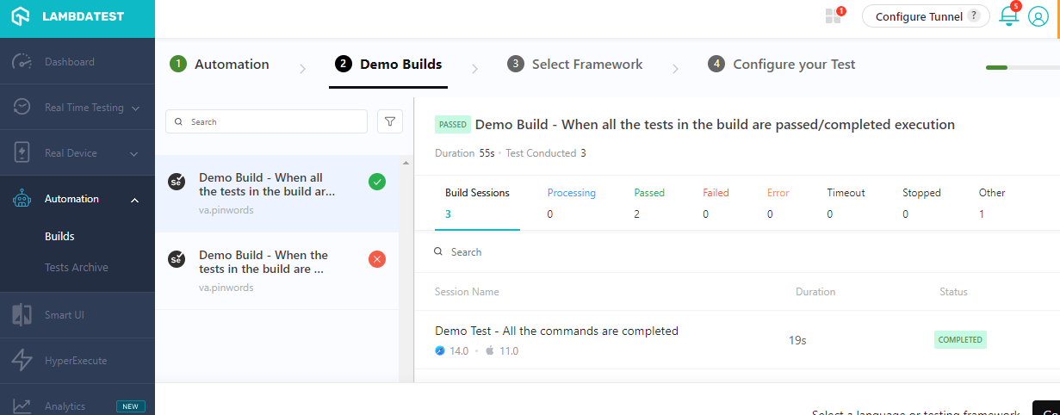
Task: Click the COMPLETED status badge
Action: coord(960,339)
